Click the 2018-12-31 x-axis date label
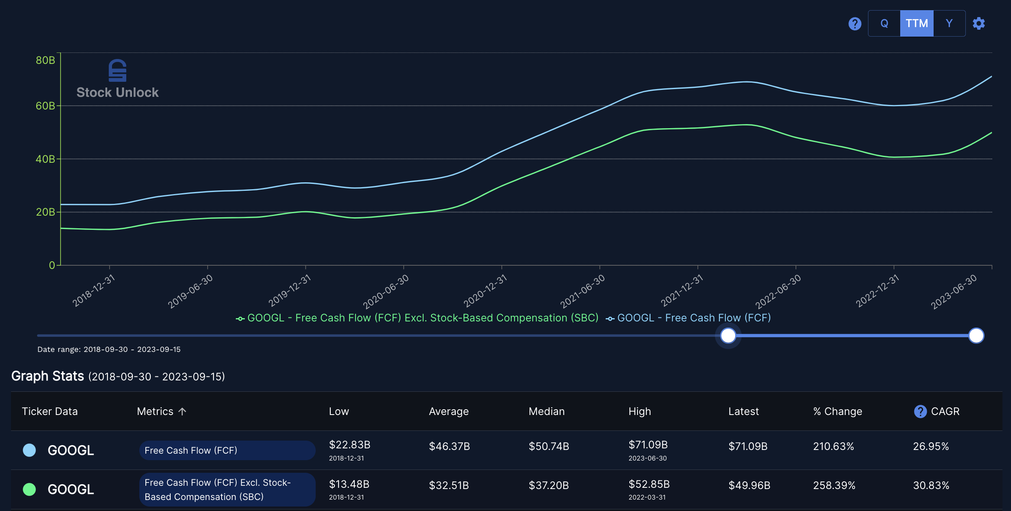 (x=94, y=290)
